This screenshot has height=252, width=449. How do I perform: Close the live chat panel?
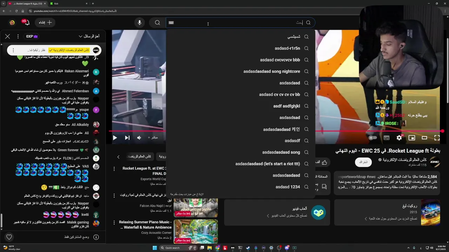(7, 36)
